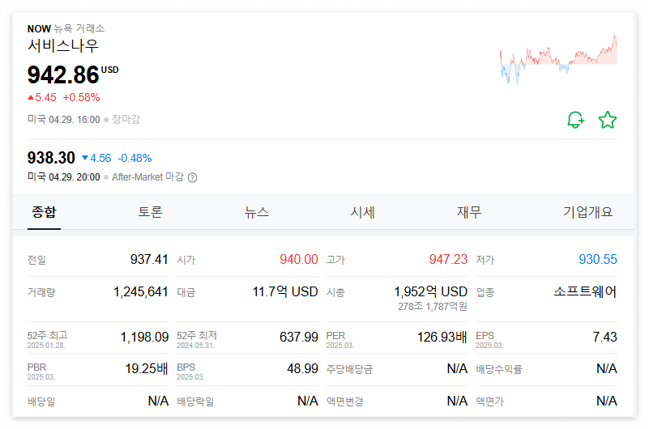Screen dimensions: 649x429
Task: Switch to the 기업개요 tab
Action: click(x=587, y=212)
